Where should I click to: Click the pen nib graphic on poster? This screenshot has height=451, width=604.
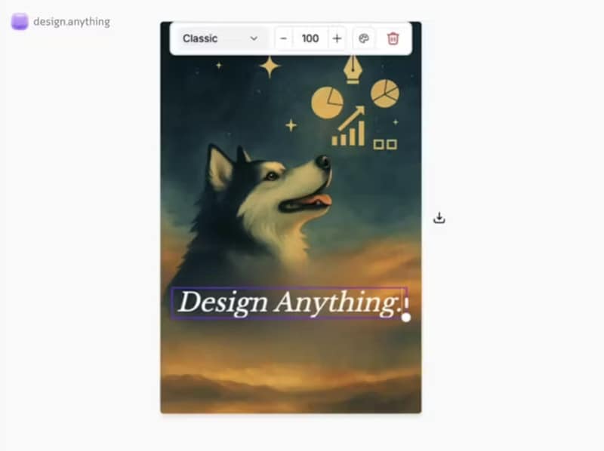pyautogui.click(x=353, y=69)
